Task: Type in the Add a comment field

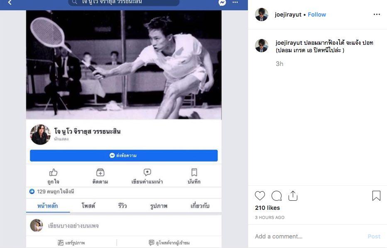Action: [307, 236]
